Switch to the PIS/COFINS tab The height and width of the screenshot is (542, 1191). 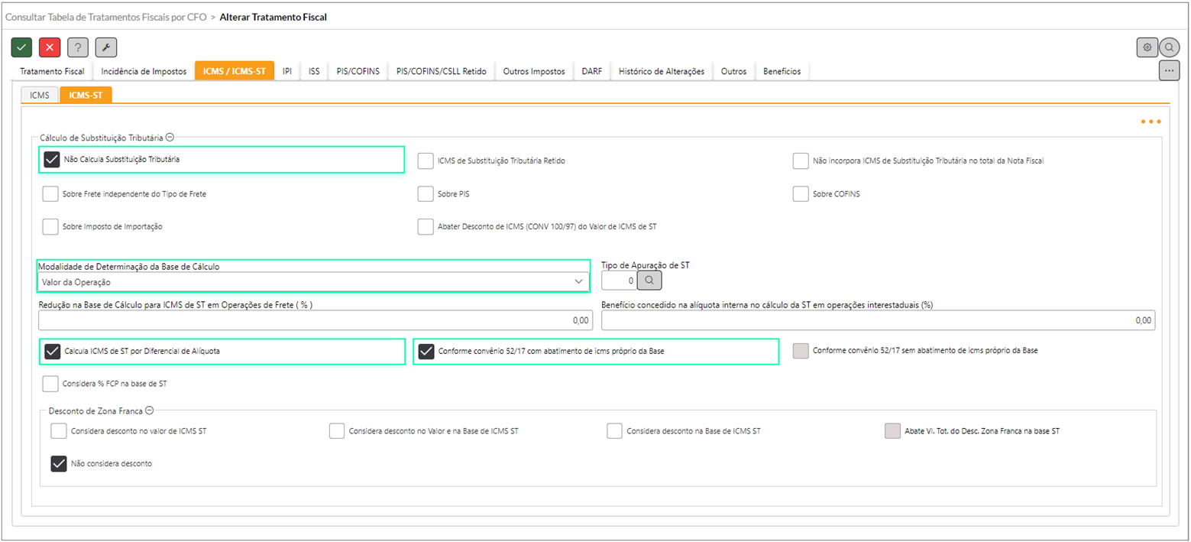pyautogui.click(x=358, y=71)
